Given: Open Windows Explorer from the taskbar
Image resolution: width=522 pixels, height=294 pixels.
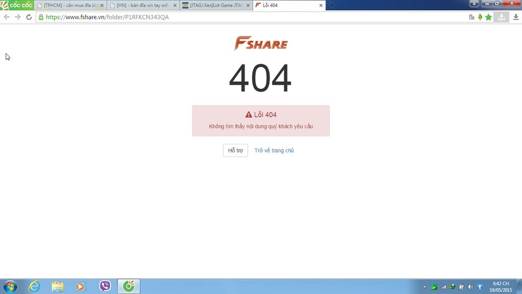Looking at the screenshot, I should click(x=58, y=287).
